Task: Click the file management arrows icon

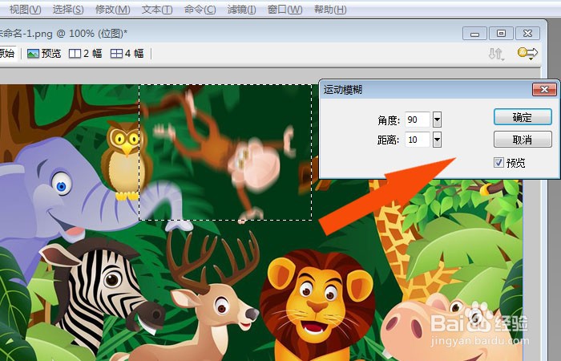Action: (x=496, y=54)
